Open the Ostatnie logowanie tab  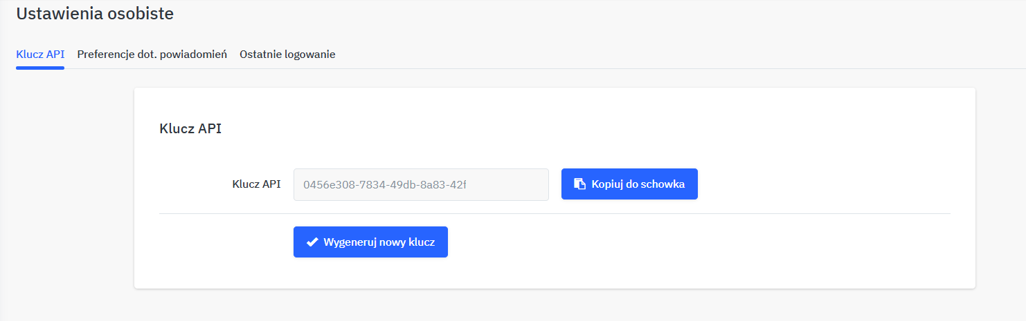coord(287,54)
